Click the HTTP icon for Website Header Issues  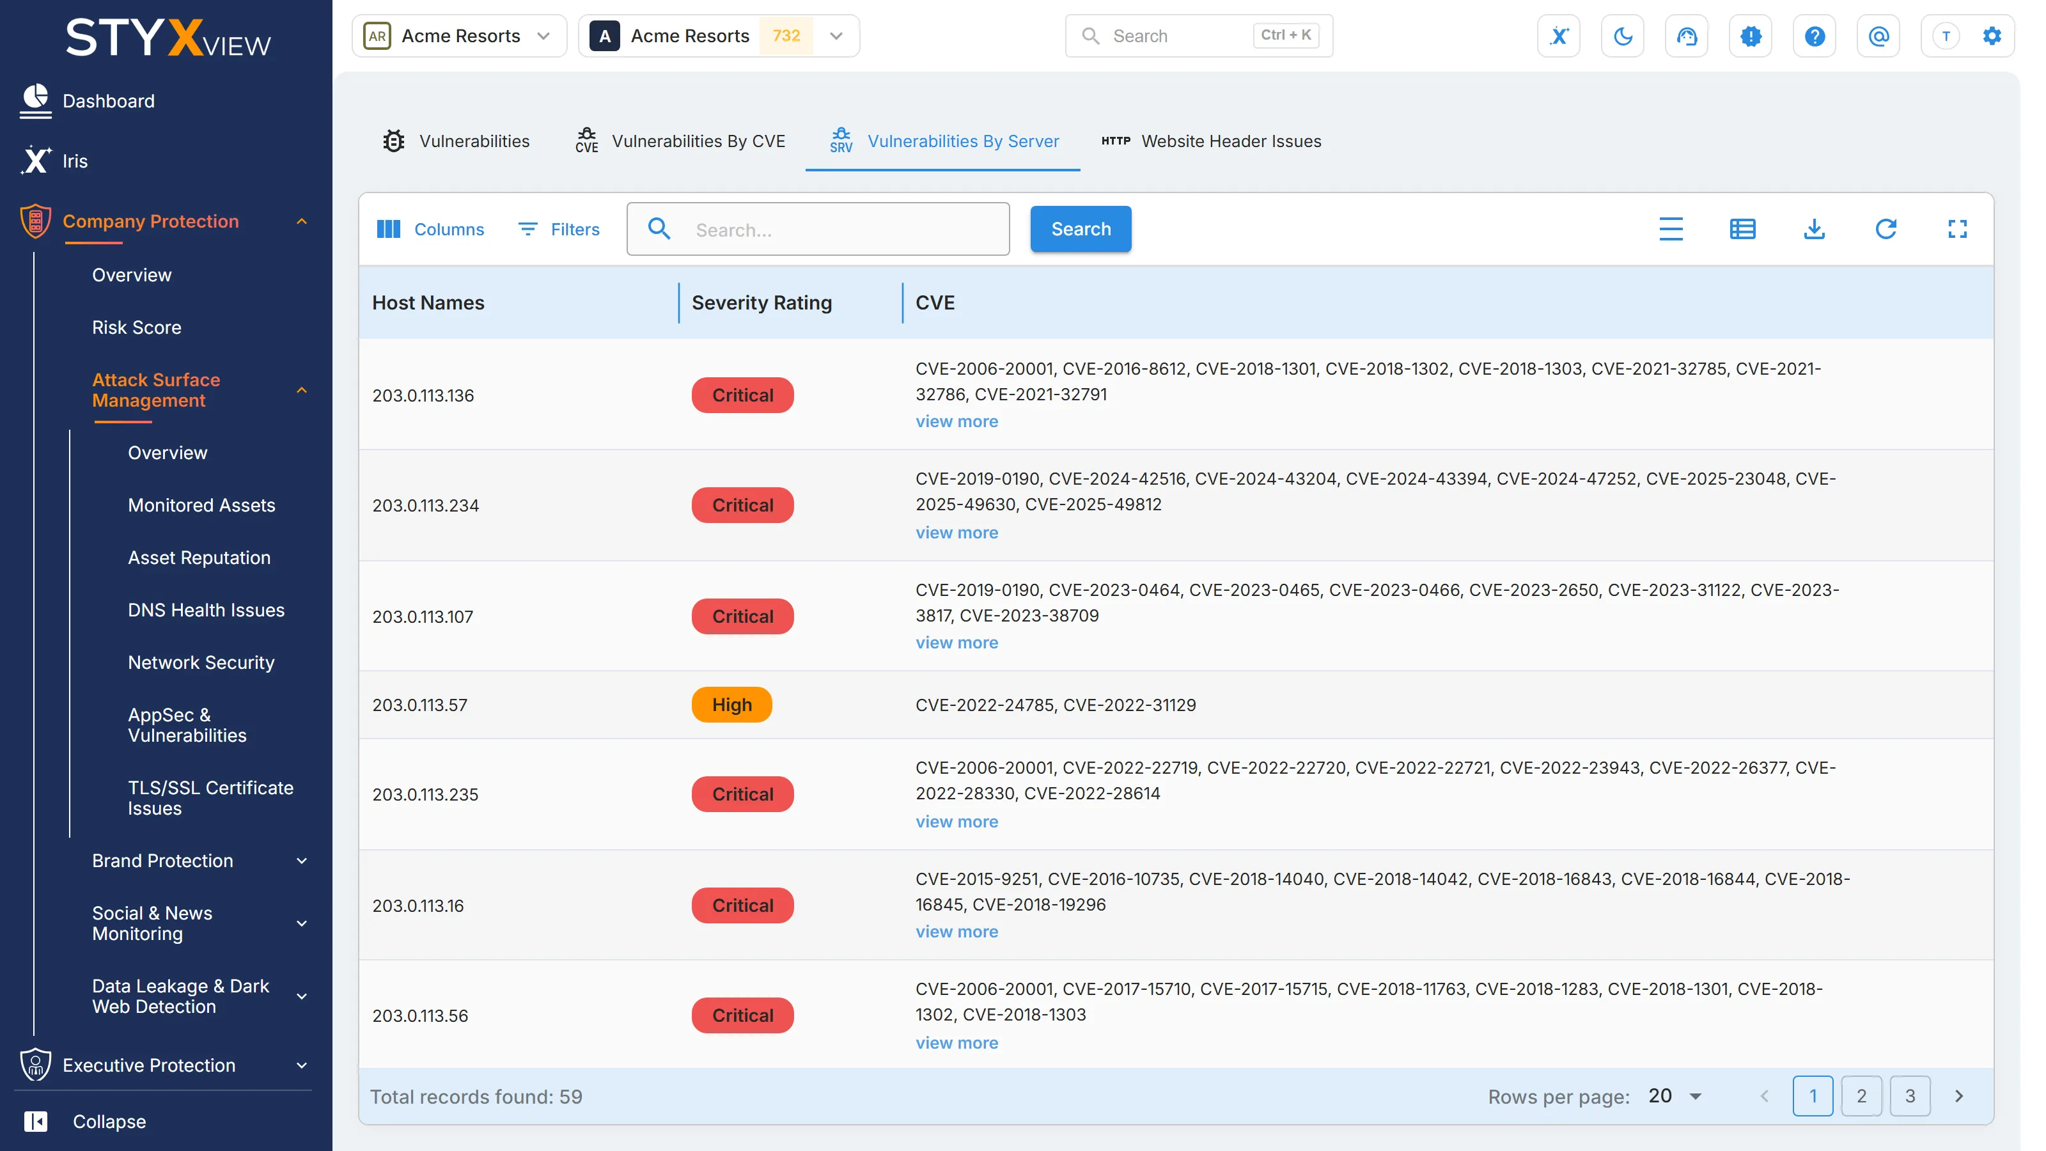1115,141
